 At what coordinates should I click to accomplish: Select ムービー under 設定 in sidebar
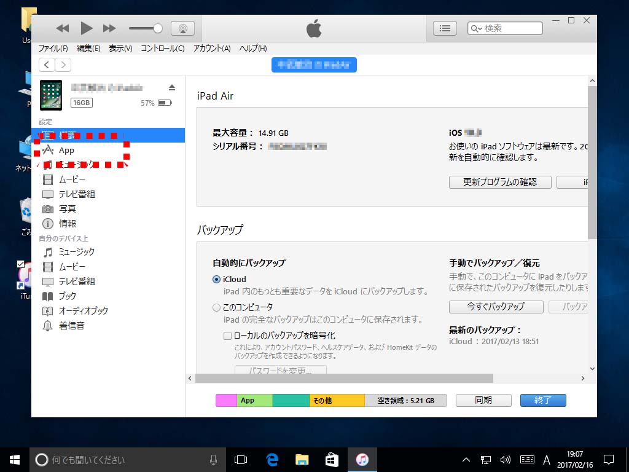[72, 179]
